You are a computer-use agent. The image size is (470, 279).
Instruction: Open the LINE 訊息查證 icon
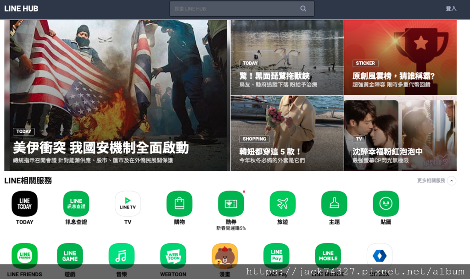(76, 204)
